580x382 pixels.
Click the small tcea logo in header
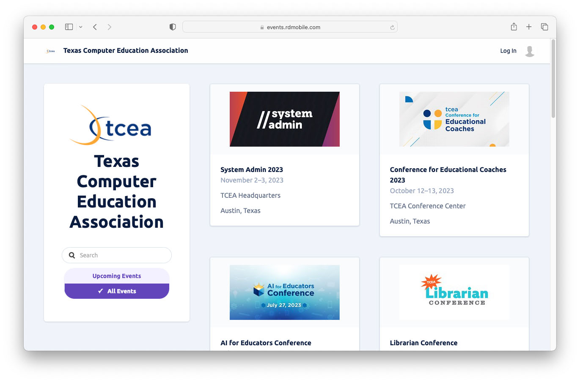click(x=50, y=51)
